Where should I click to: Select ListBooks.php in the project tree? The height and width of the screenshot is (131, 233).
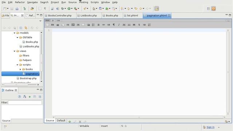(x=31, y=47)
